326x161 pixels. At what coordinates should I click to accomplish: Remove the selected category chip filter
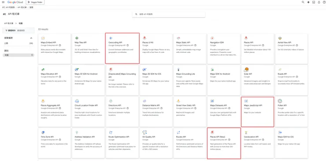tap(32, 55)
